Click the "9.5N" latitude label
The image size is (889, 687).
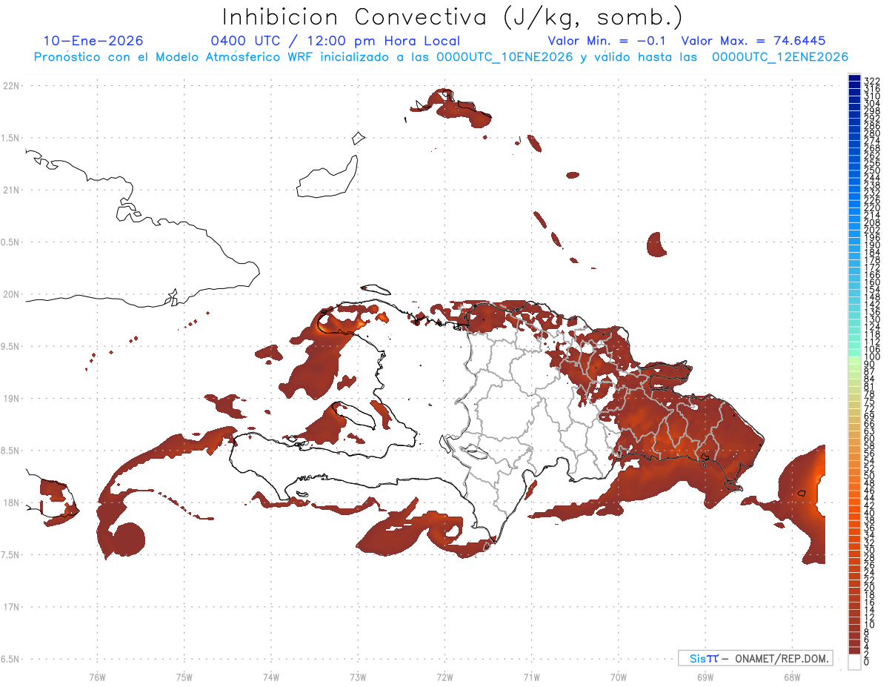11,346
